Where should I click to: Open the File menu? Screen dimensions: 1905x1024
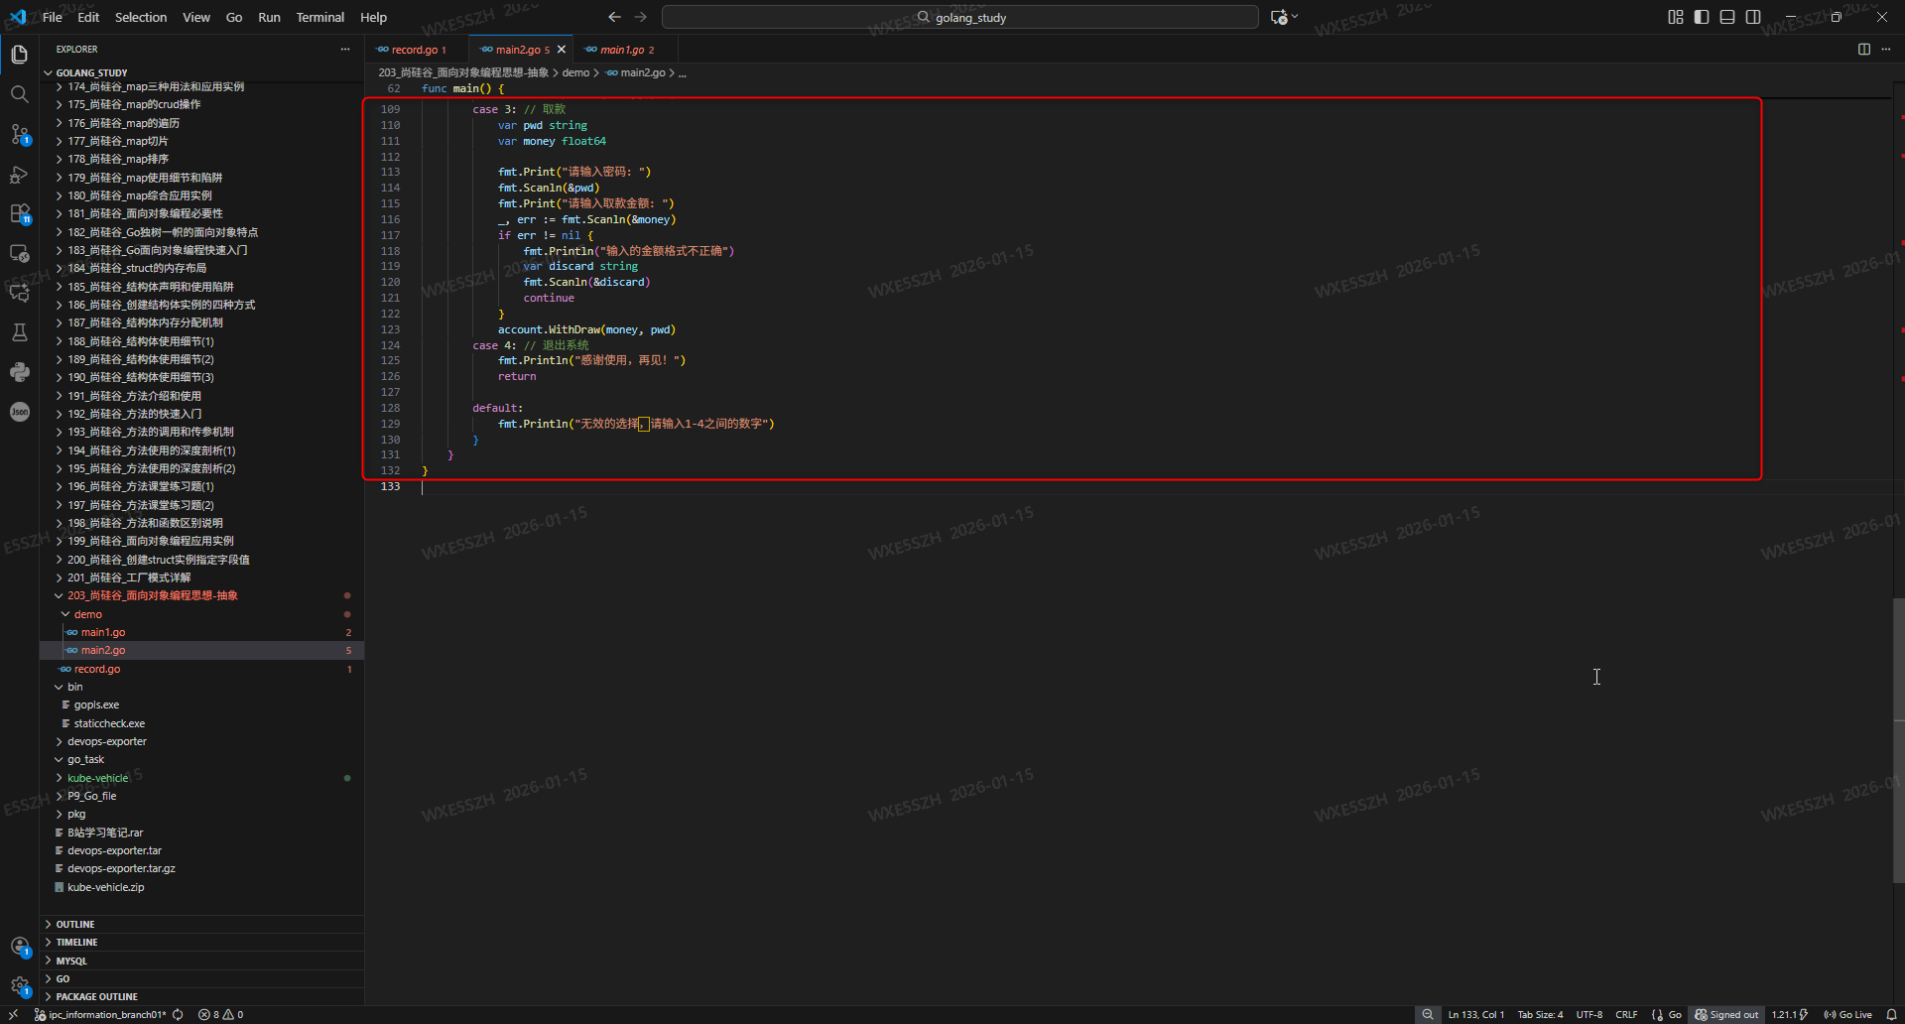pos(53,17)
